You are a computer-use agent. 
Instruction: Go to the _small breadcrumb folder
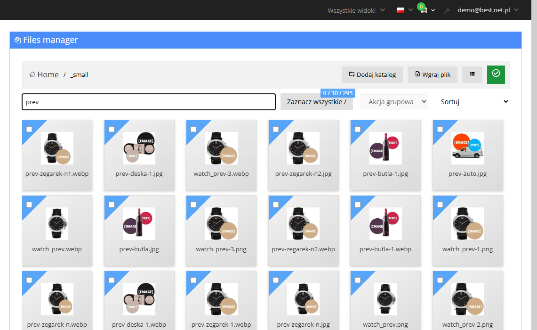pyautogui.click(x=79, y=74)
